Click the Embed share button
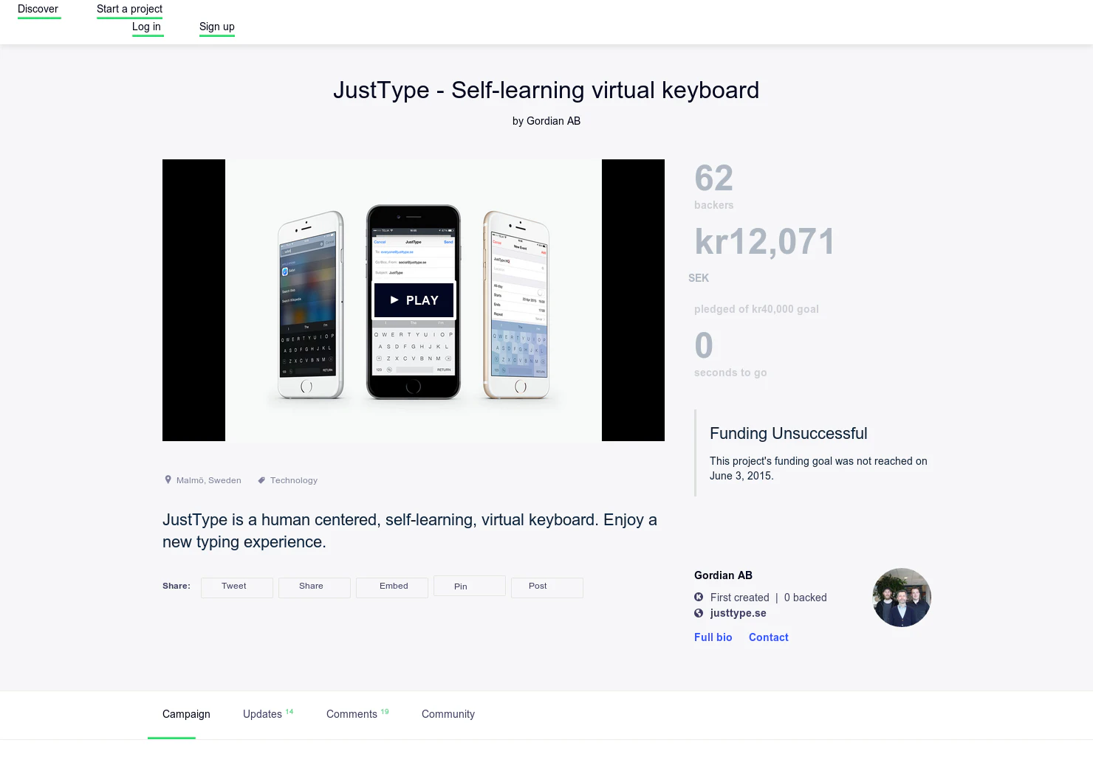The height and width of the screenshot is (765, 1093). pyautogui.click(x=391, y=586)
